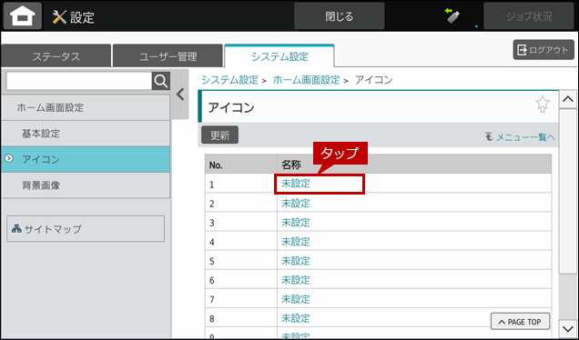The height and width of the screenshot is (340, 579).
Task: Click the No. column header
Action: pos(241,165)
